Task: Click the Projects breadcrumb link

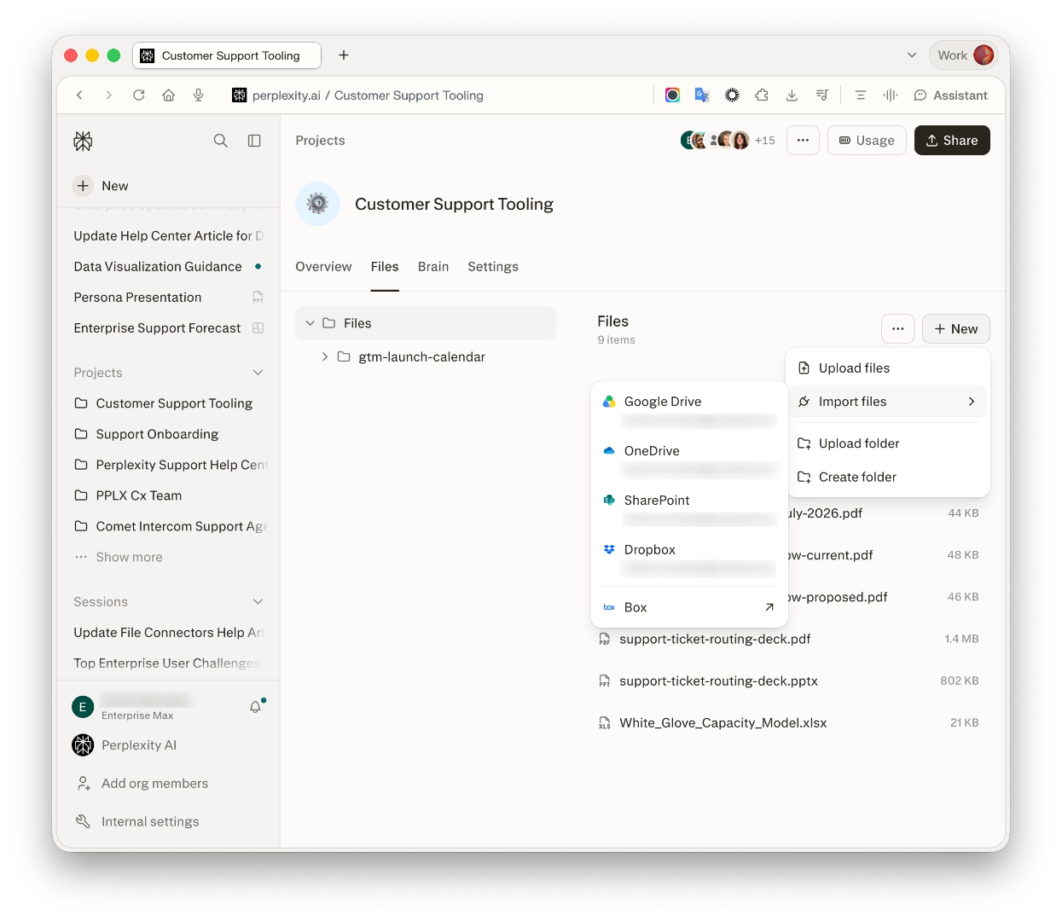Action: [x=320, y=141]
